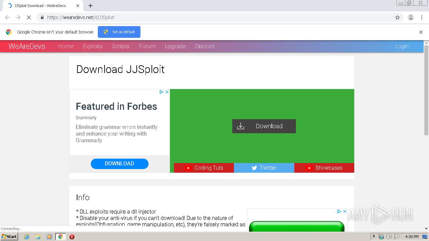
Task: Click the AdChoices triangle on Grammarly ad
Action: tap(162, 92)
